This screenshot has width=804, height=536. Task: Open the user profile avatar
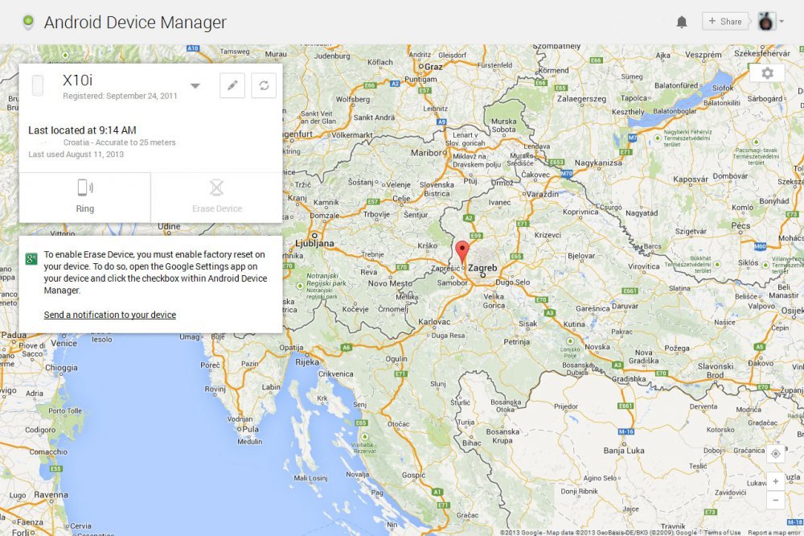tap(766, 22)
